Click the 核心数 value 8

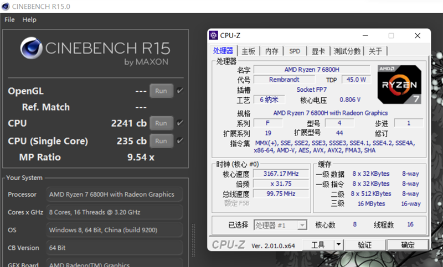click(x=354, y=224)
